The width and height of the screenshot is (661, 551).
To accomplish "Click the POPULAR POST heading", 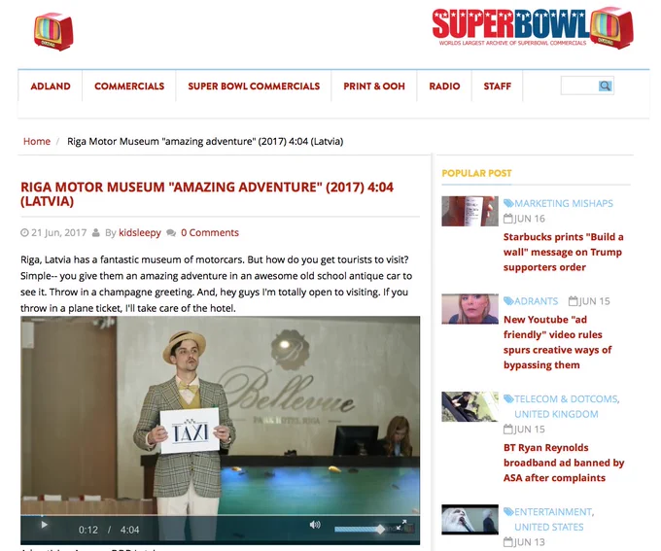I will tap(476, 173).
